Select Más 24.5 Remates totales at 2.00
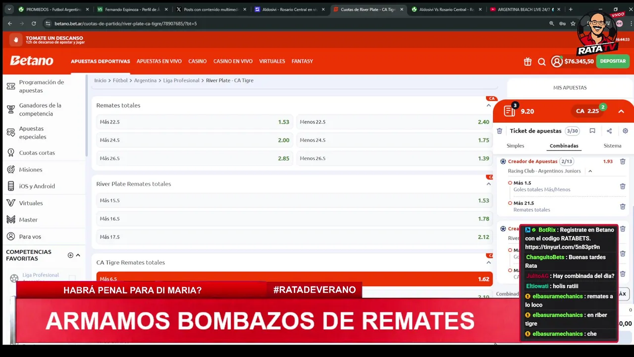Viewport: 634px width, 357px height. 194,140
